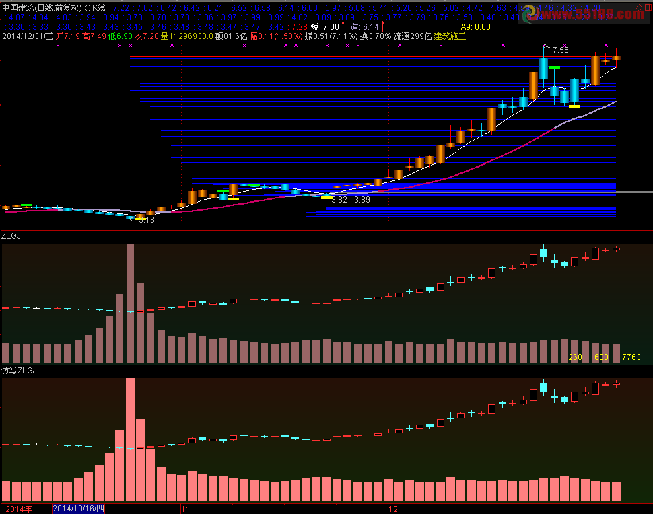Click the 幅0.11(1.53%) change value

(276, 36)
